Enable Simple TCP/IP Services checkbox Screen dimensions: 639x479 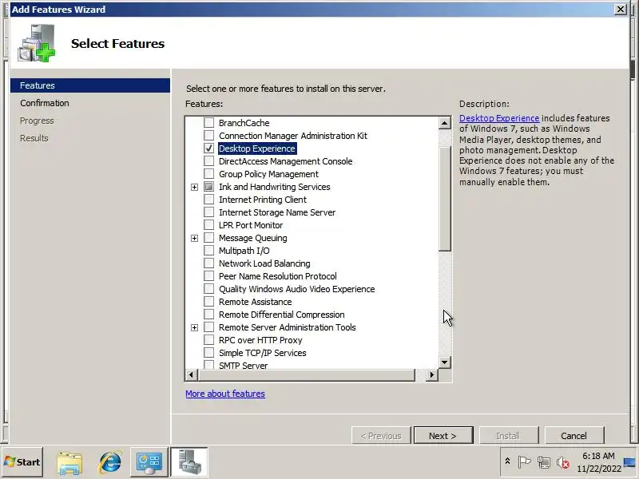point(208,353)
